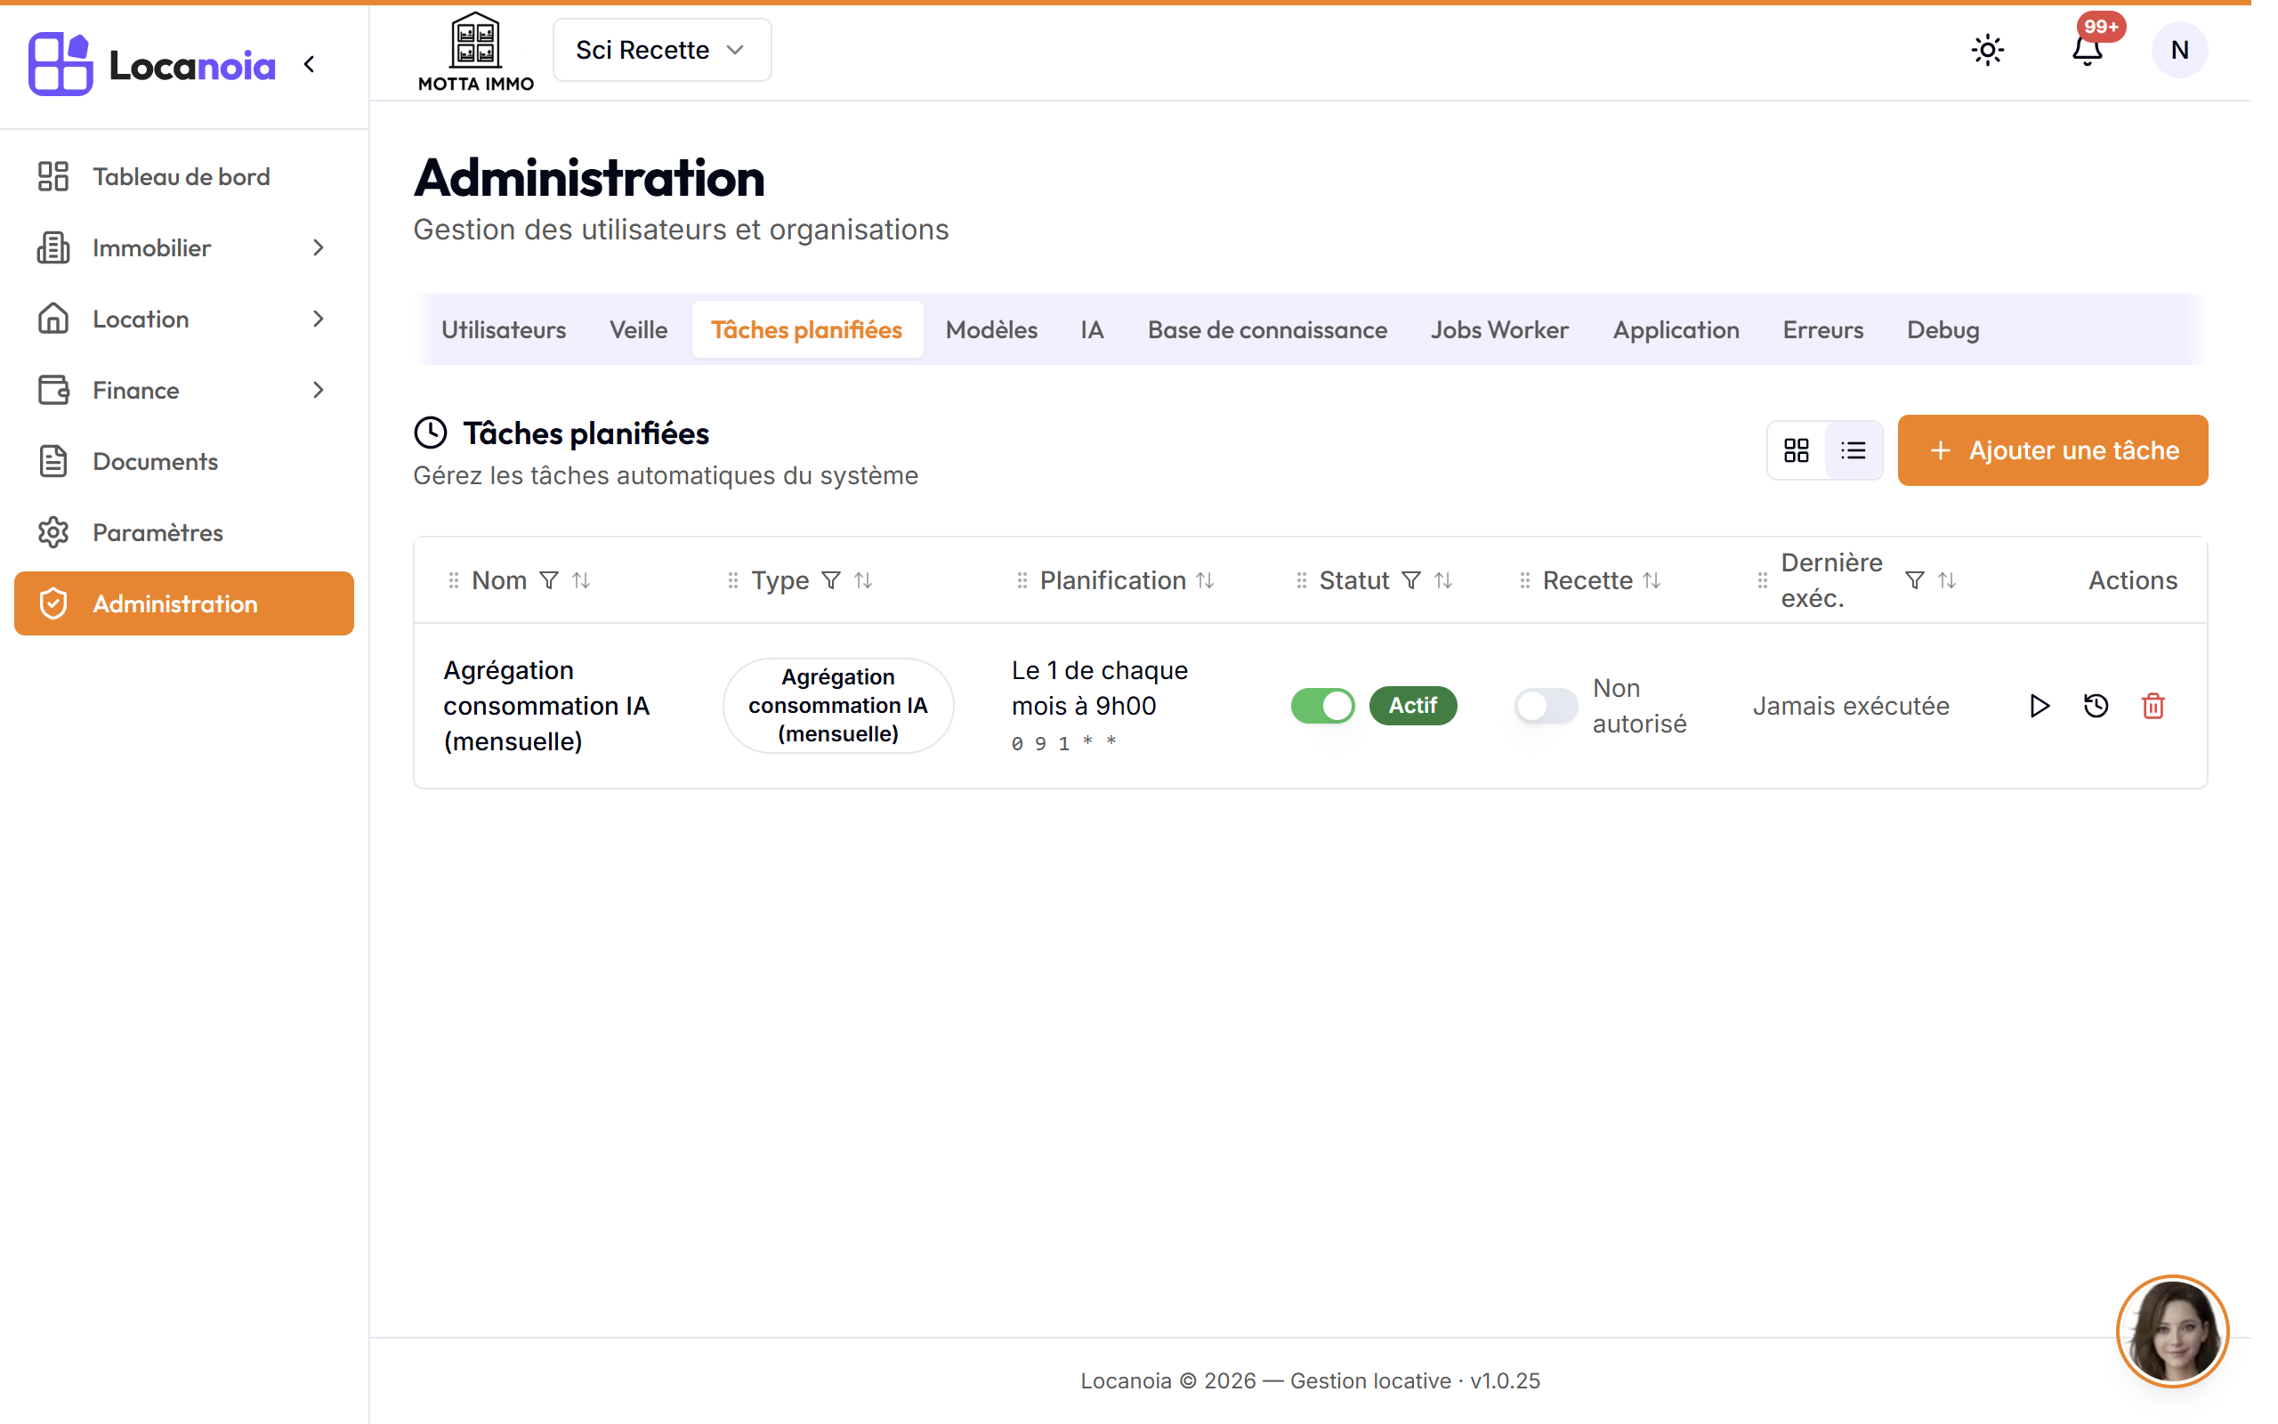2278x1424 pixels.
Task: Filter the Type column
Action: (x=830, y=580)
